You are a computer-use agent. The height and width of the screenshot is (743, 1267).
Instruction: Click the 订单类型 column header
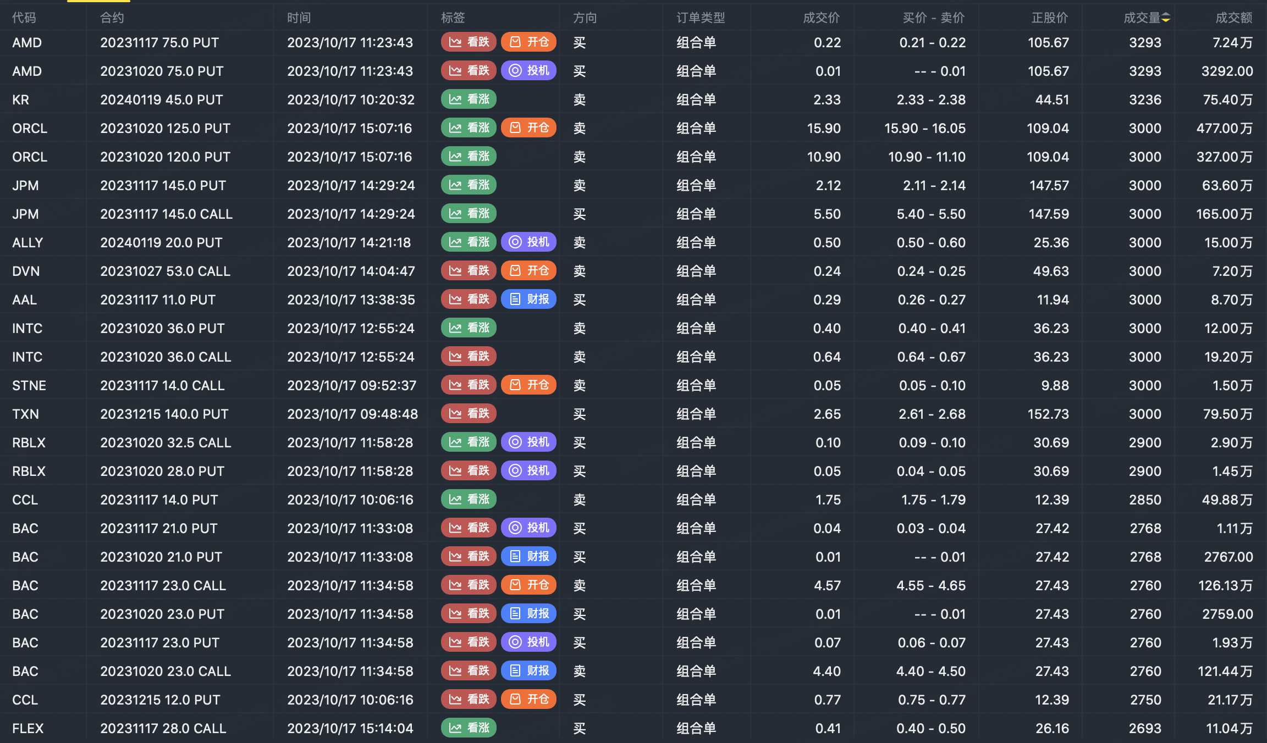click(x=701, y=18)
